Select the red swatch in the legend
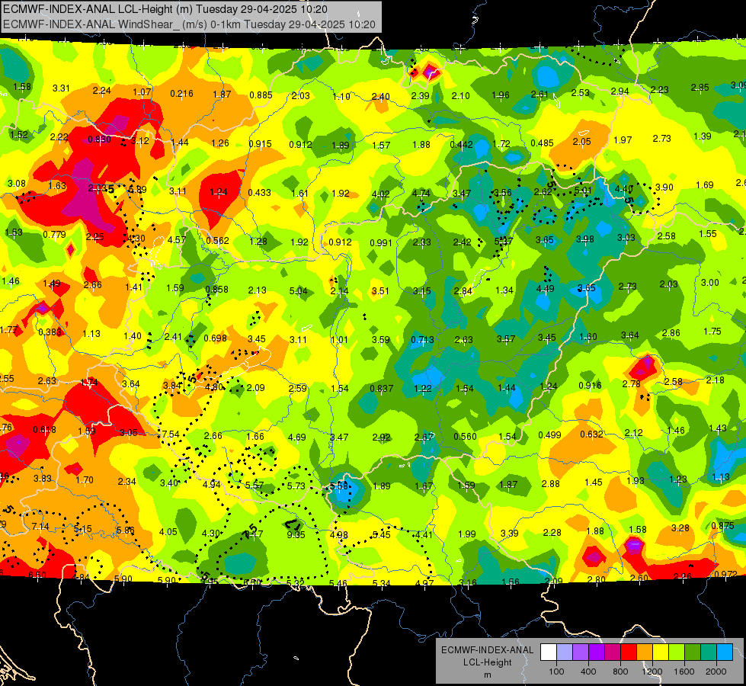The height and width of the screenshot is (686, 746). [x=629, y=652]
